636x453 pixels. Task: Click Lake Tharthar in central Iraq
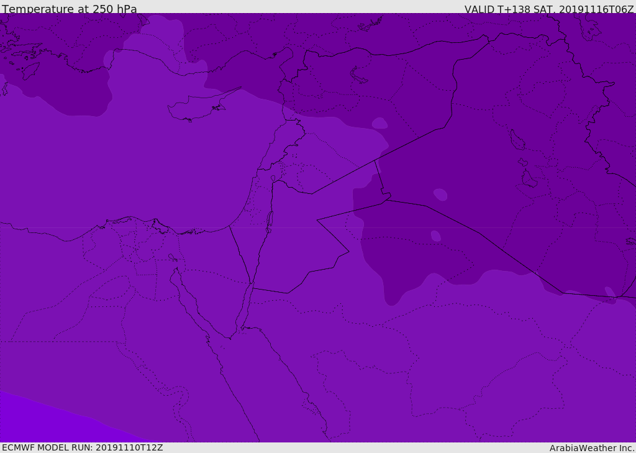pyautogui.click(x=517, y=140)
